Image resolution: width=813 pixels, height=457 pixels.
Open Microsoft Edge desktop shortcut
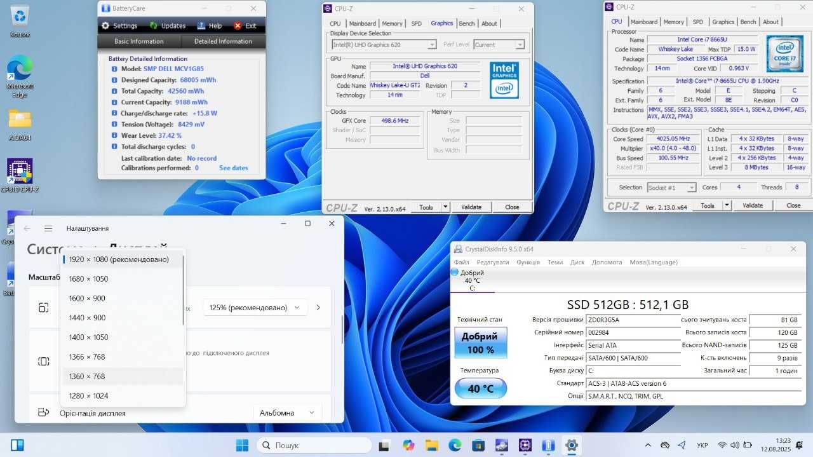pyautogui.click(x=20, y=76)
